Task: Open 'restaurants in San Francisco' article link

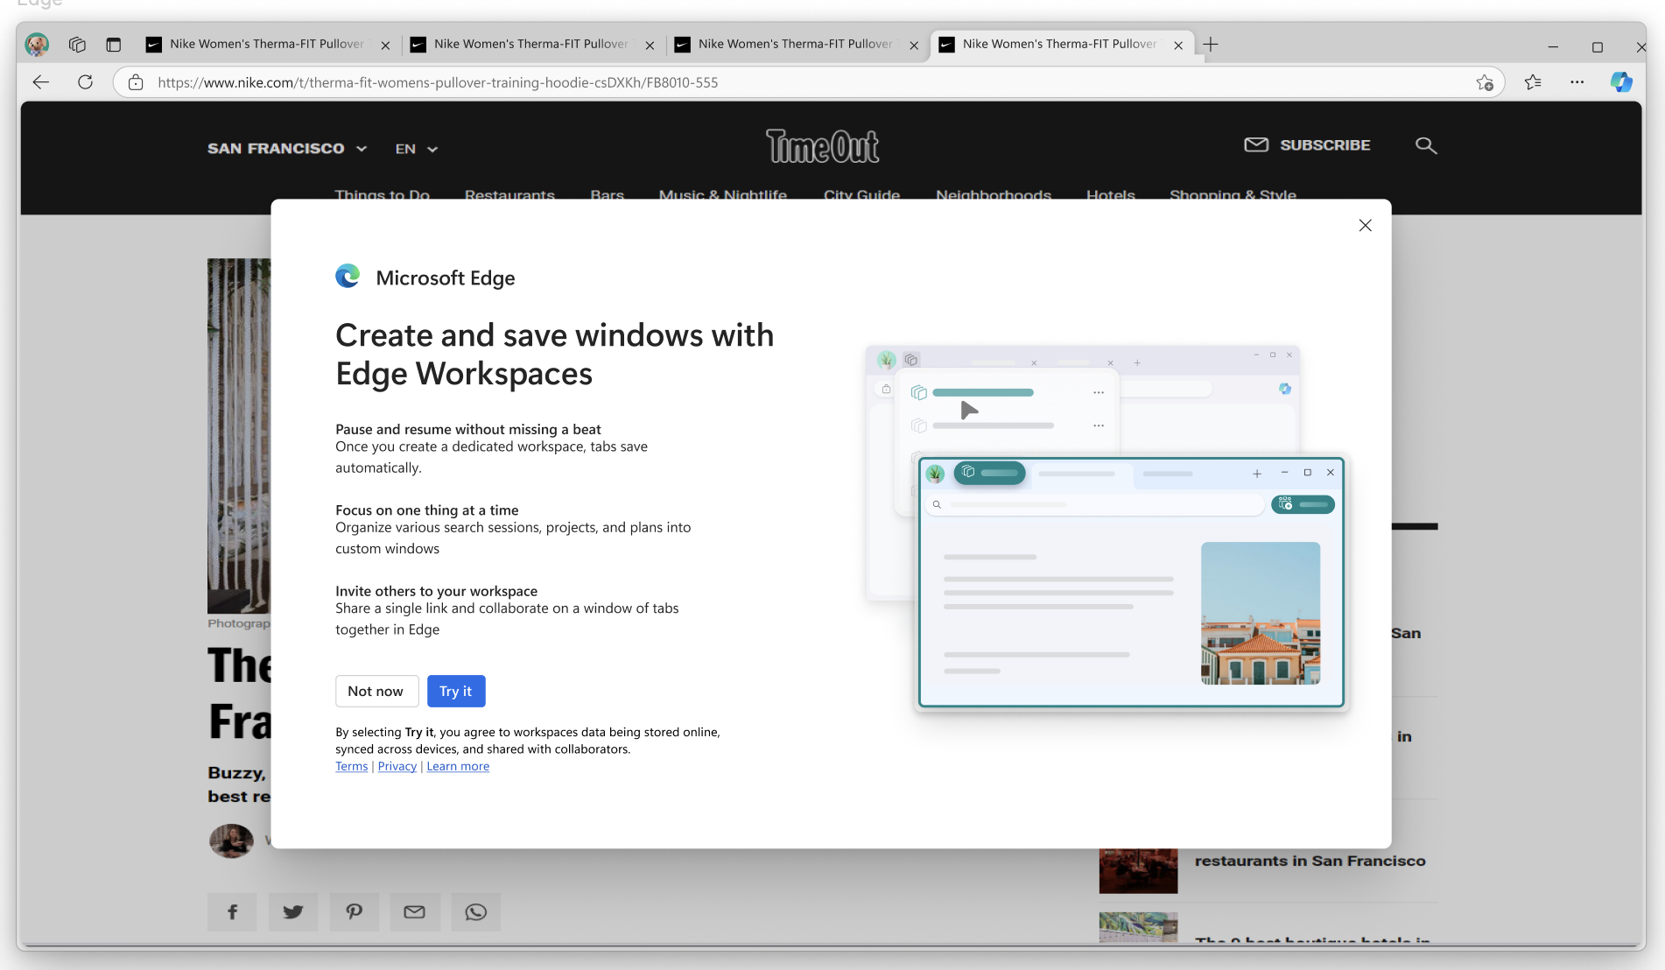Action: (1310, 861)
